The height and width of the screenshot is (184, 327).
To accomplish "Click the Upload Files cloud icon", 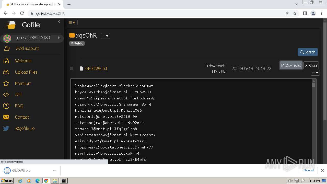I will point(6,72).
